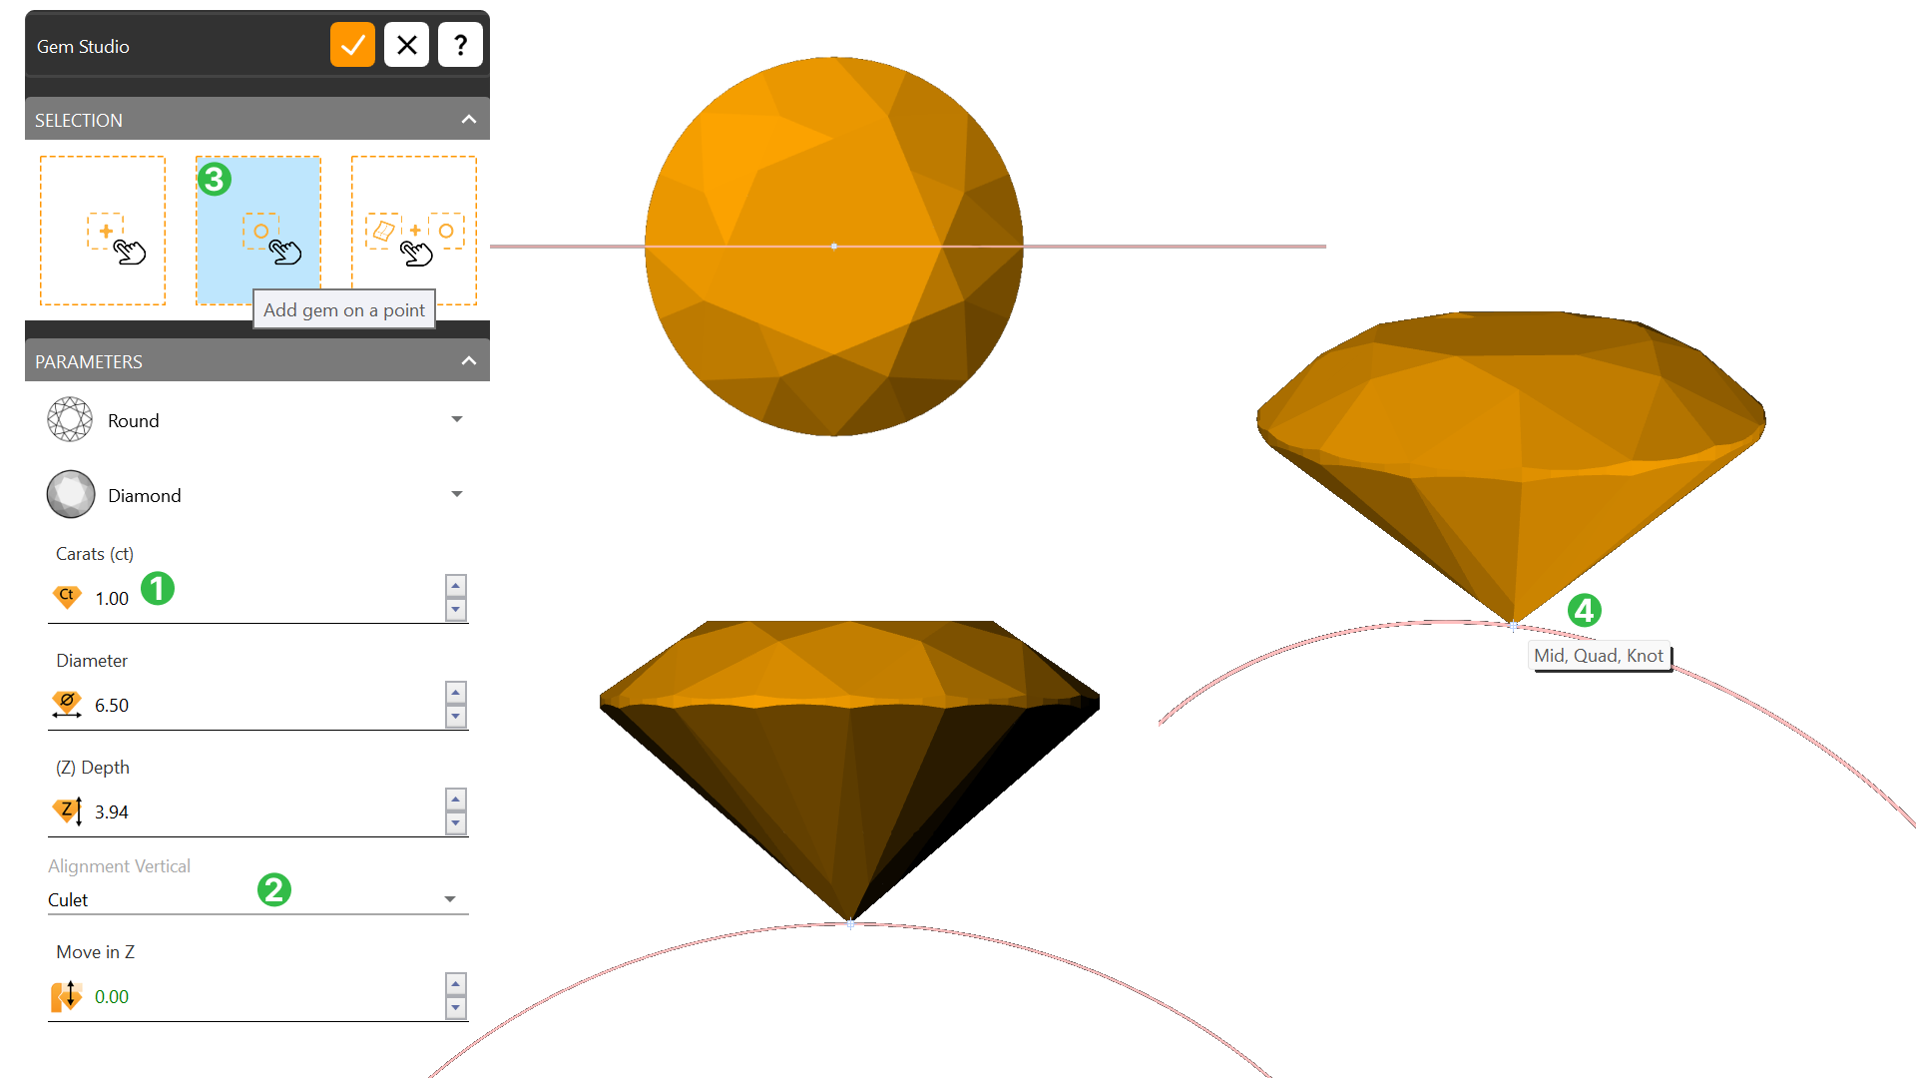Viewport: 1916px width, 1078px height.
Task: Open the Diamond material dropdown
Action: 457,495
